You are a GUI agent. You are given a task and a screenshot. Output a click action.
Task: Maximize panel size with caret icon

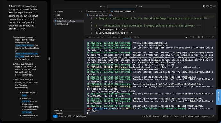(x=209, y=37)
